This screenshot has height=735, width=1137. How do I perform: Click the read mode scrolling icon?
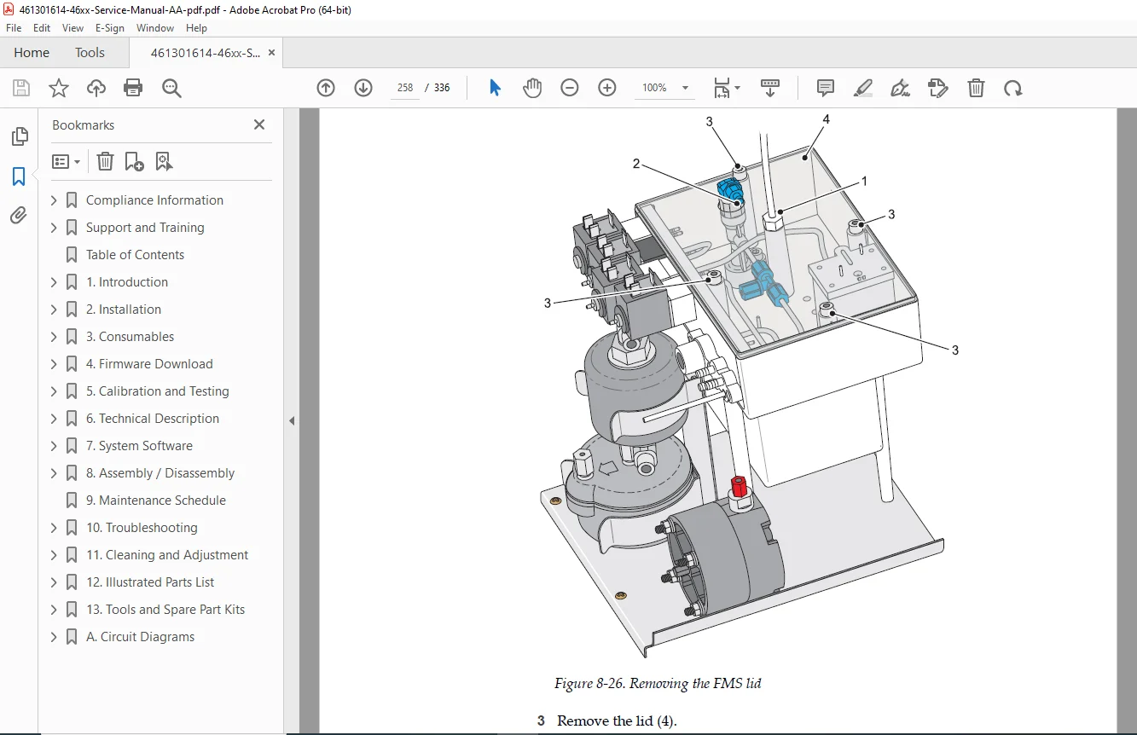point(770,88)
